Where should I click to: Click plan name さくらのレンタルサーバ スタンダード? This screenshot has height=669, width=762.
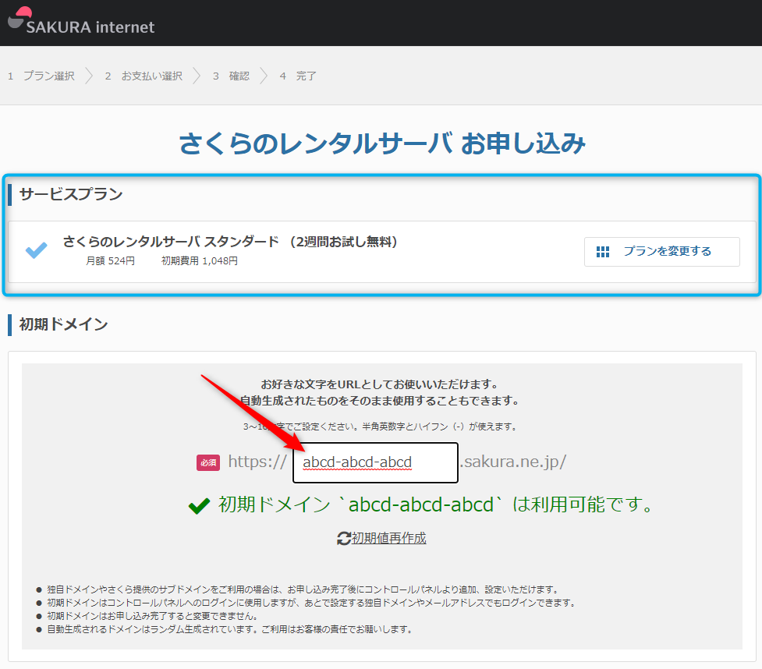coord(171,242)
